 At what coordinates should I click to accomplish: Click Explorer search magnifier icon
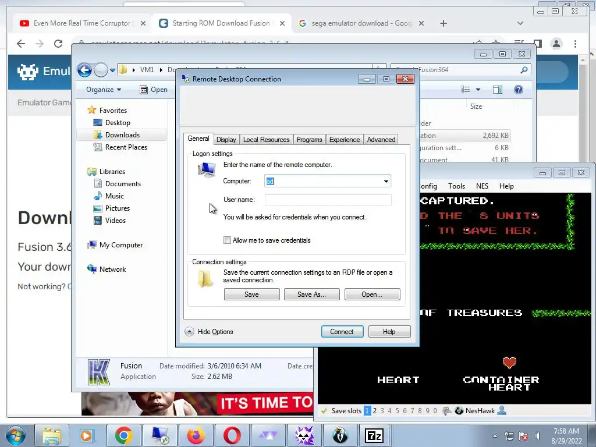click(524, 70)
